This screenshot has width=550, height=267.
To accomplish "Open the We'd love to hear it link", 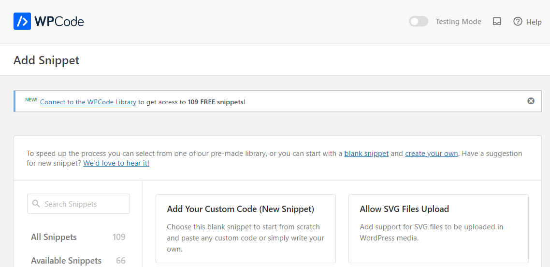I will coord(116,163).
